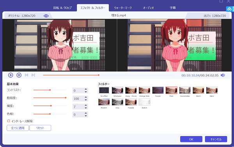
Task: Increase contrast value with up arrow
Action: click(x=86, y=89)
